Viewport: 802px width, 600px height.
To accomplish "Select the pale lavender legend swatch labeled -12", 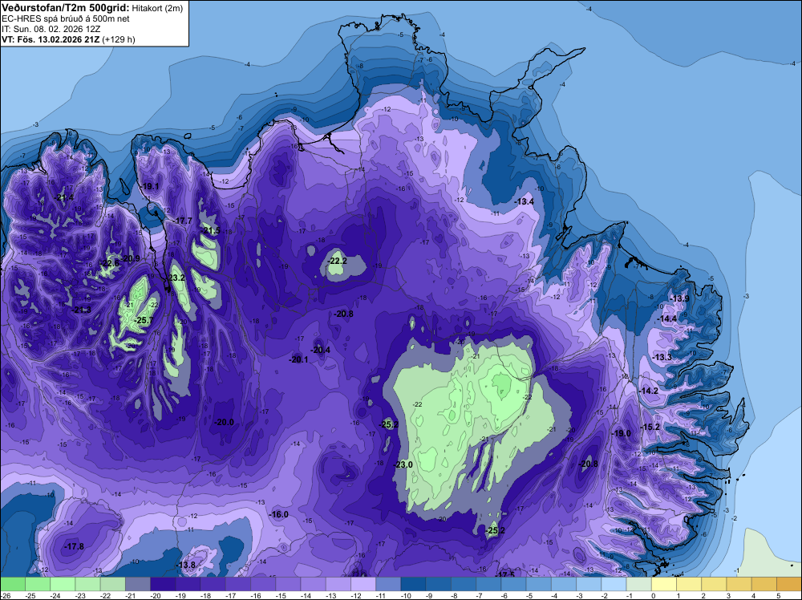I will coord(363,584).
